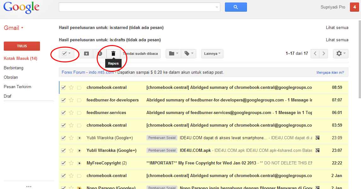Viewport: 361px width, 189px height.
Task: Open the IDE4U.COM.apk email subject
Action: click(x=195, y=150)
